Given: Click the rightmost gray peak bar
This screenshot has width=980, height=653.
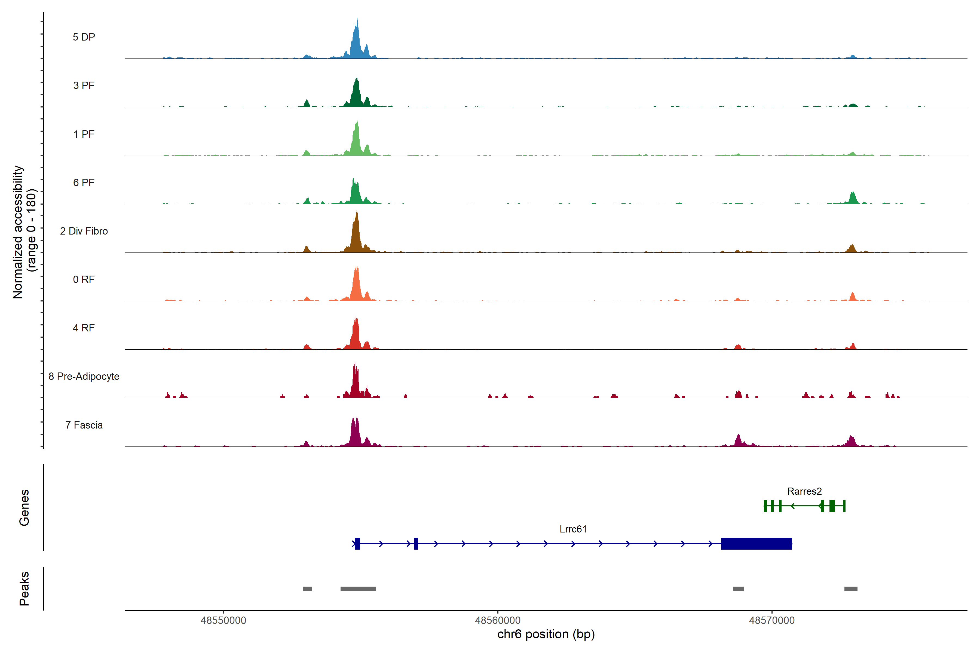Looking at the screenshot, I should [x=851, y=589].
